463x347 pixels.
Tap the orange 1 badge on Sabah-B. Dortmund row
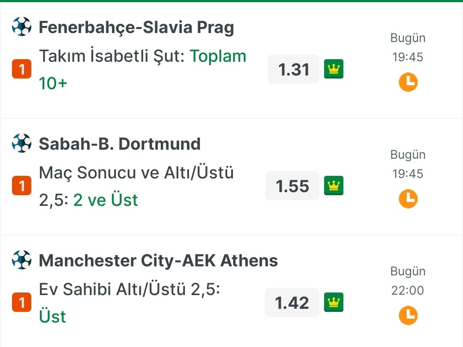point(21,185)
